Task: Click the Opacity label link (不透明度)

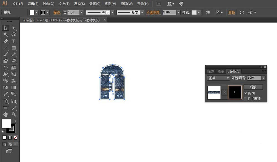Action: 153,12
